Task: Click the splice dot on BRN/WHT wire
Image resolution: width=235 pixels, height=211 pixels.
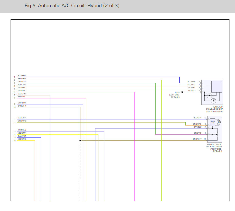Action: point(80,141)
